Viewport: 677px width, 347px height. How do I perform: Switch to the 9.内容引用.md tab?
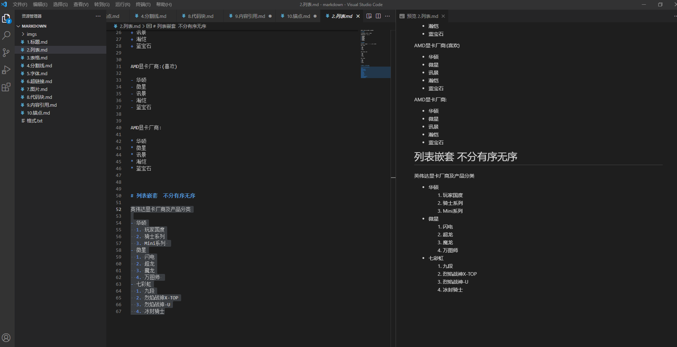[250, 16]
